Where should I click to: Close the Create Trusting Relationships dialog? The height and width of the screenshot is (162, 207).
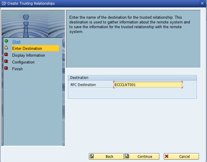(x=202, y=3)
